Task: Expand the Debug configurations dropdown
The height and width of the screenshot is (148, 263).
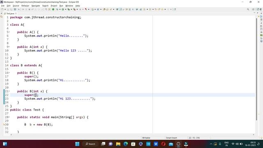Action: pyautogui.click(x=60, y=9)
